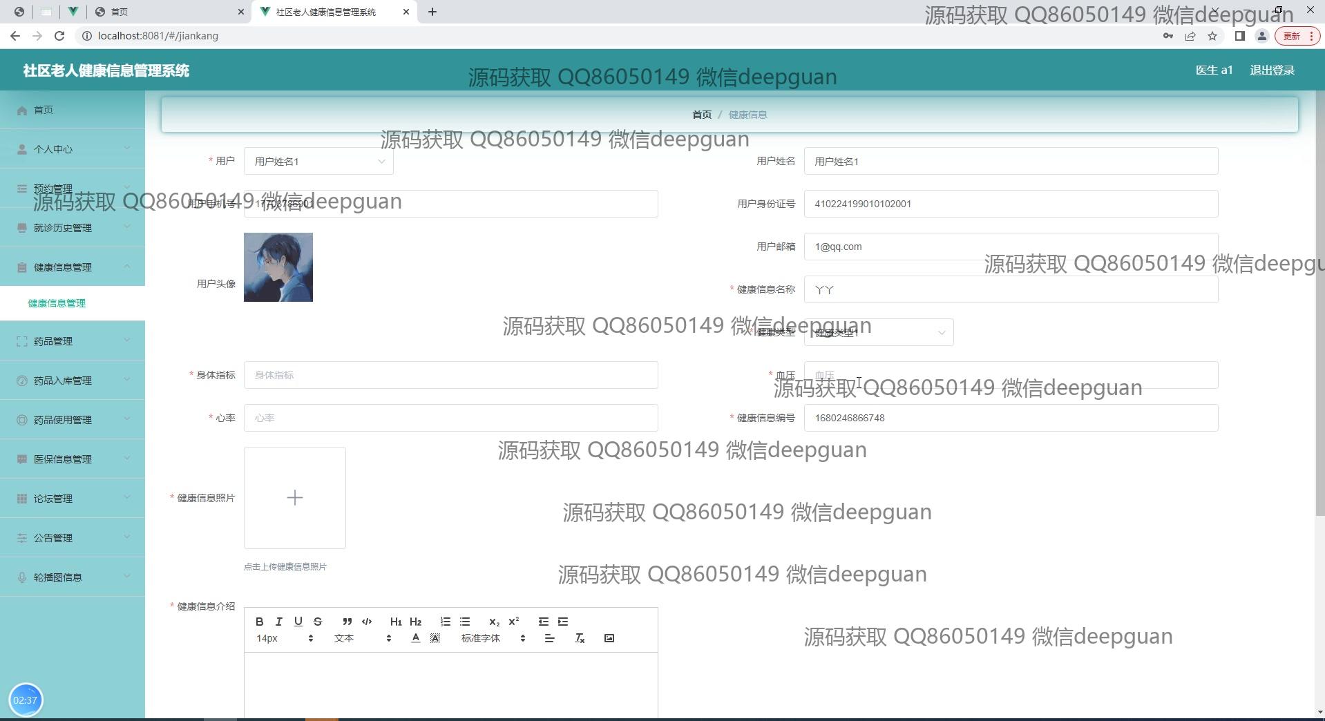The height and width of the screenshot is (721, 1325).
Task: Click the insert image icon in editor
Action: pyautogui.click(x=609, y=638)
